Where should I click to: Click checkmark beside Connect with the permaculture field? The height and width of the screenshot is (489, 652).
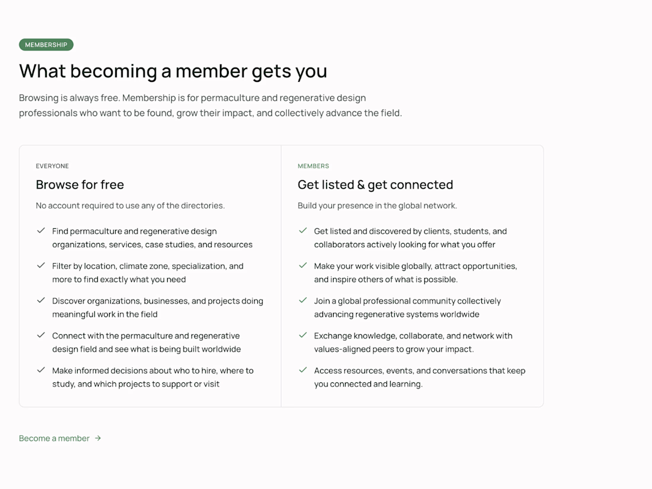[x=41, y=335]
